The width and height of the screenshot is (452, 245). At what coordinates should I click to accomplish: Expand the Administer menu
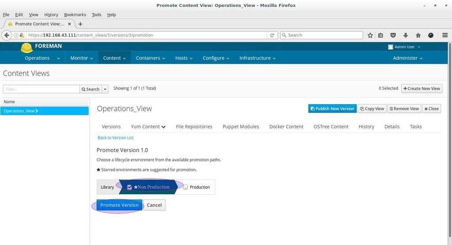click(x=407, y=58)
